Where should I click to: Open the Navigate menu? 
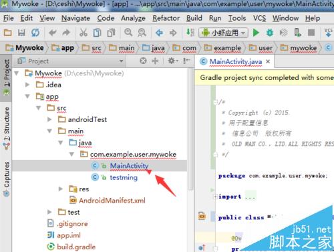click(75, 18)
